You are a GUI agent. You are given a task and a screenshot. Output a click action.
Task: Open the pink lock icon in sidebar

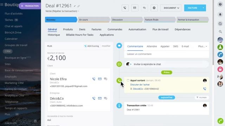coord(220,69)
